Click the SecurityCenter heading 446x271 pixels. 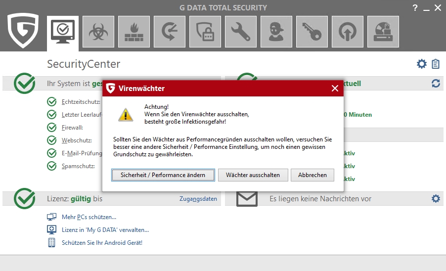coord(84,64)
